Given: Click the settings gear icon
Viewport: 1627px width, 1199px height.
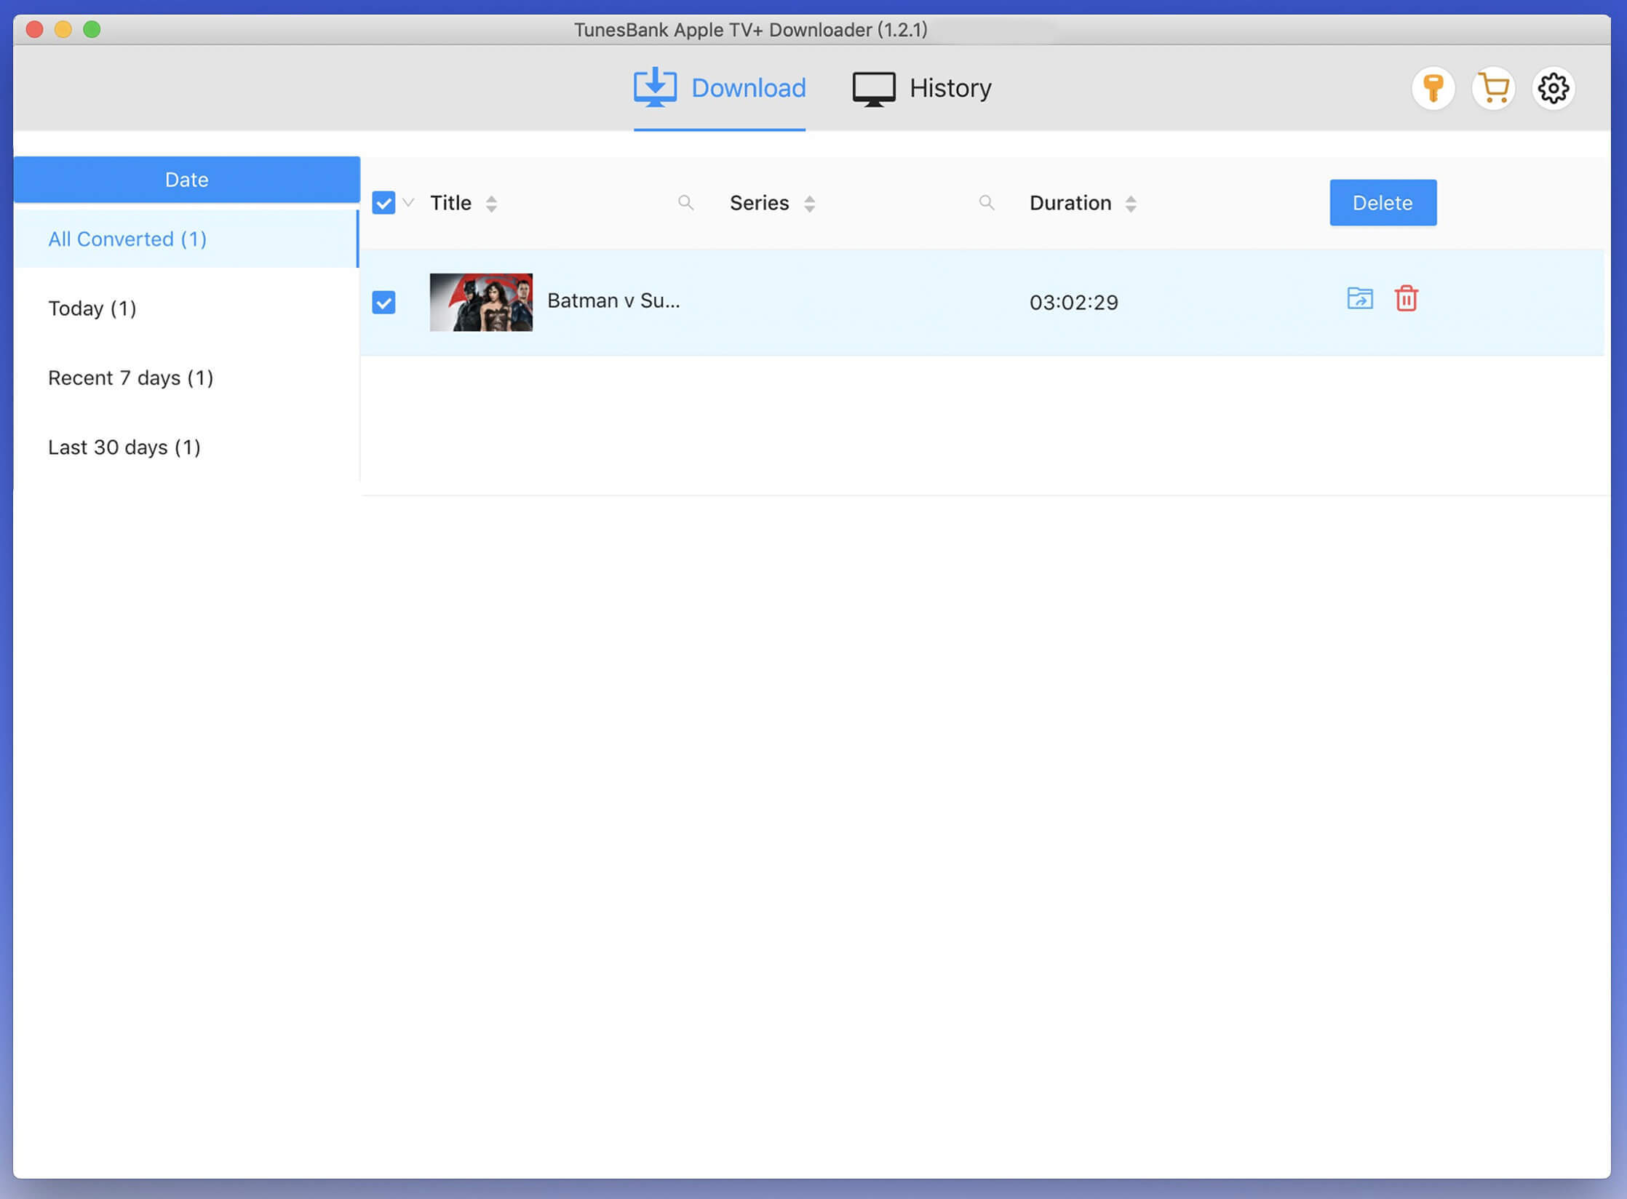Looking at the screenshot, I should 1554,89.
